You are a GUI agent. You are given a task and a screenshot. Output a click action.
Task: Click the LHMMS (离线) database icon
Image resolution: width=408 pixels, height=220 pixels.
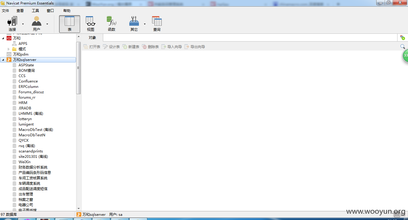coord(14,114)
